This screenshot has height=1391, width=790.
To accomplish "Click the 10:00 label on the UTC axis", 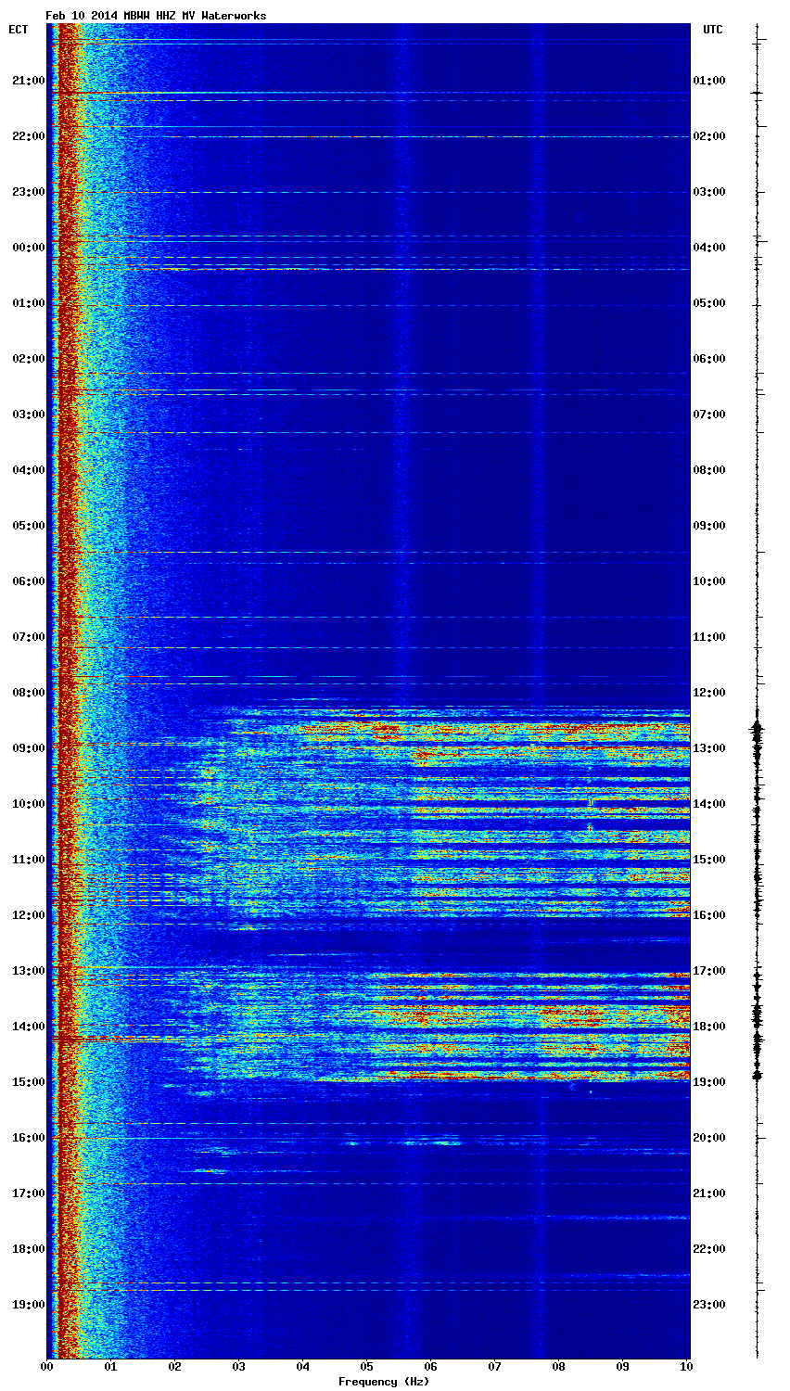I will coord(709,581).
